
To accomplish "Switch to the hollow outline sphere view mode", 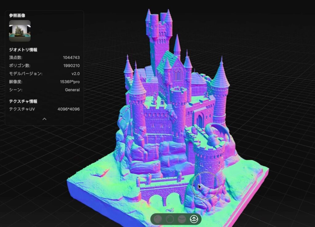I will click(170, 219).
